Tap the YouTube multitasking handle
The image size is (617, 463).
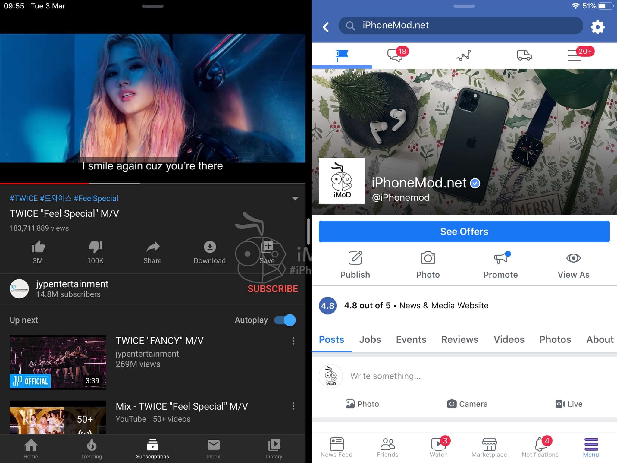coord(153,6)
